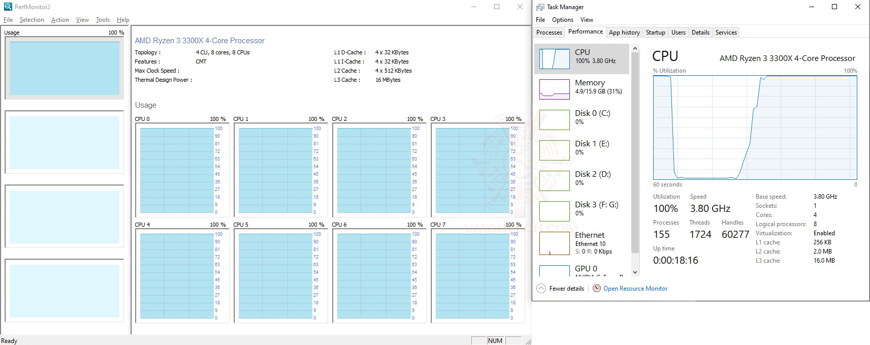Select Disk 0 (C:) graph thumbnail
870x345 pixels.
(554, 120)
